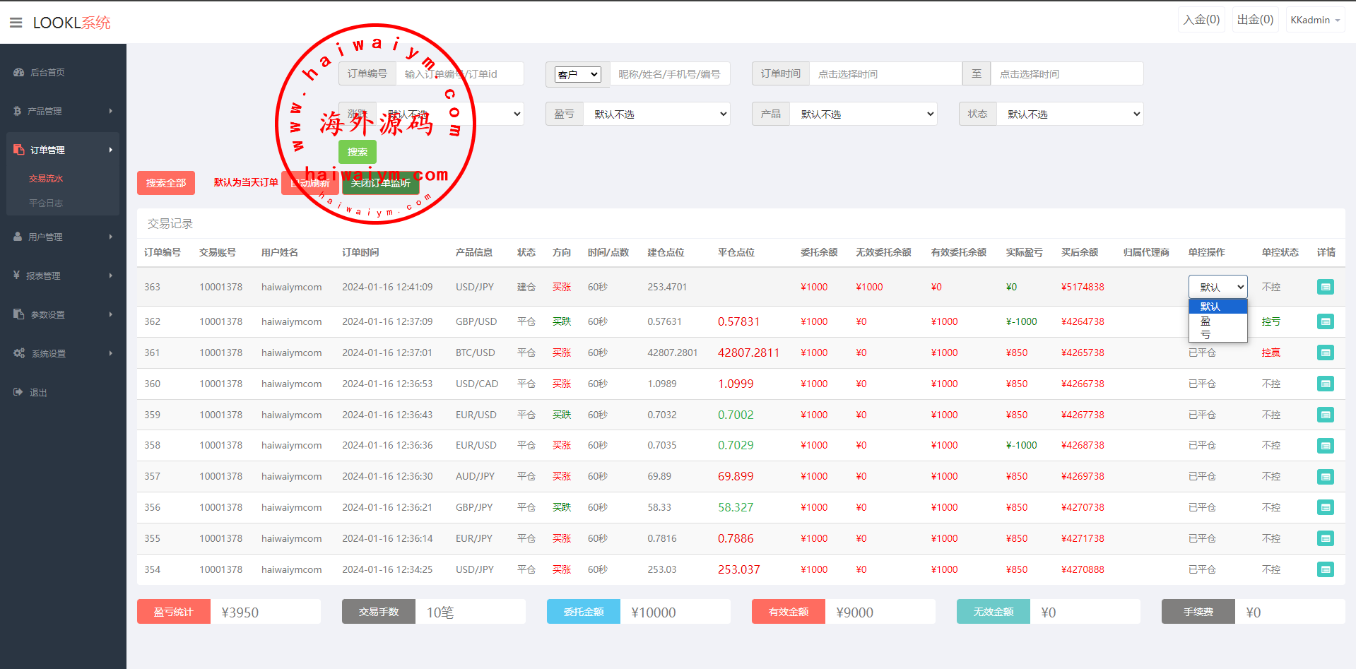
Task: Open the 状态 filter dropdown
Action: pos(1069,114)
